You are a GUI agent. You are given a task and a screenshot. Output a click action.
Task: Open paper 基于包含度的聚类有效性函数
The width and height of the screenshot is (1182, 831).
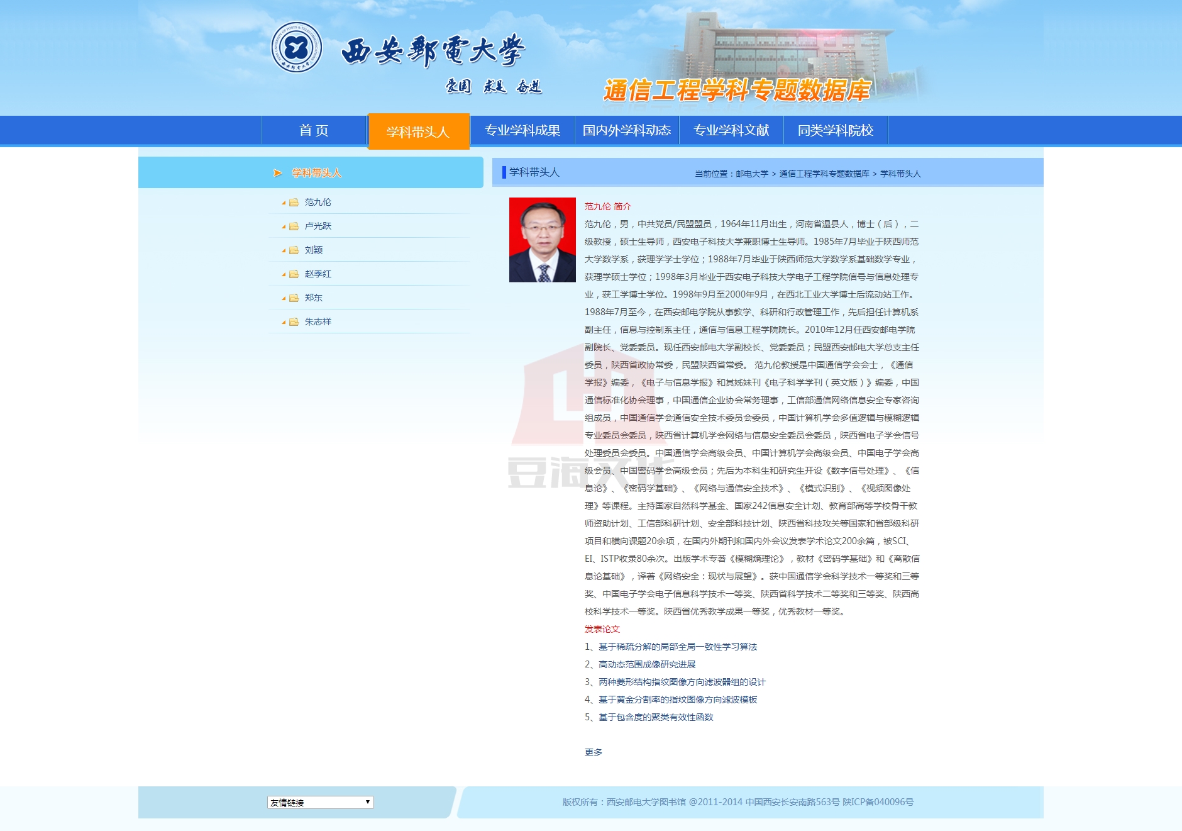pos(656,717)
